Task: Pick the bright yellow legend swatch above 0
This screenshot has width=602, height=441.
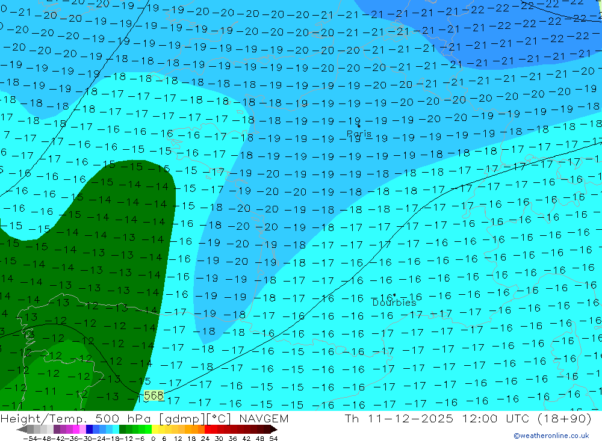Action: pyautogui.click(x=155, y=430)
